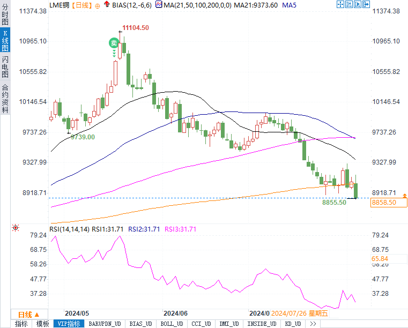Click the RSI2:31.71 value label
The height and width of the screenshot is (328, 408).
pos(144,229)
